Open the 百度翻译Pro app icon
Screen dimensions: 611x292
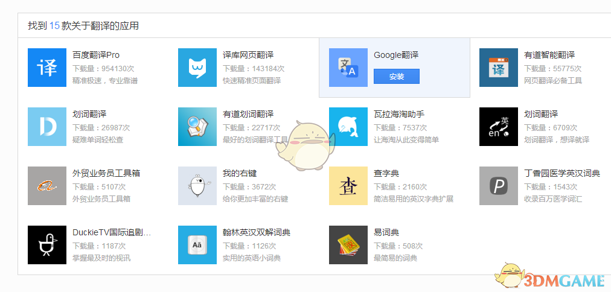pos(47,68)
